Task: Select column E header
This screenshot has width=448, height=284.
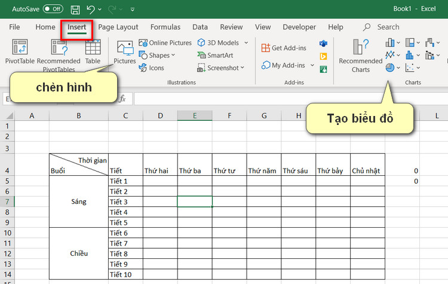Action: pyautogui.click(x=195, y=115)
